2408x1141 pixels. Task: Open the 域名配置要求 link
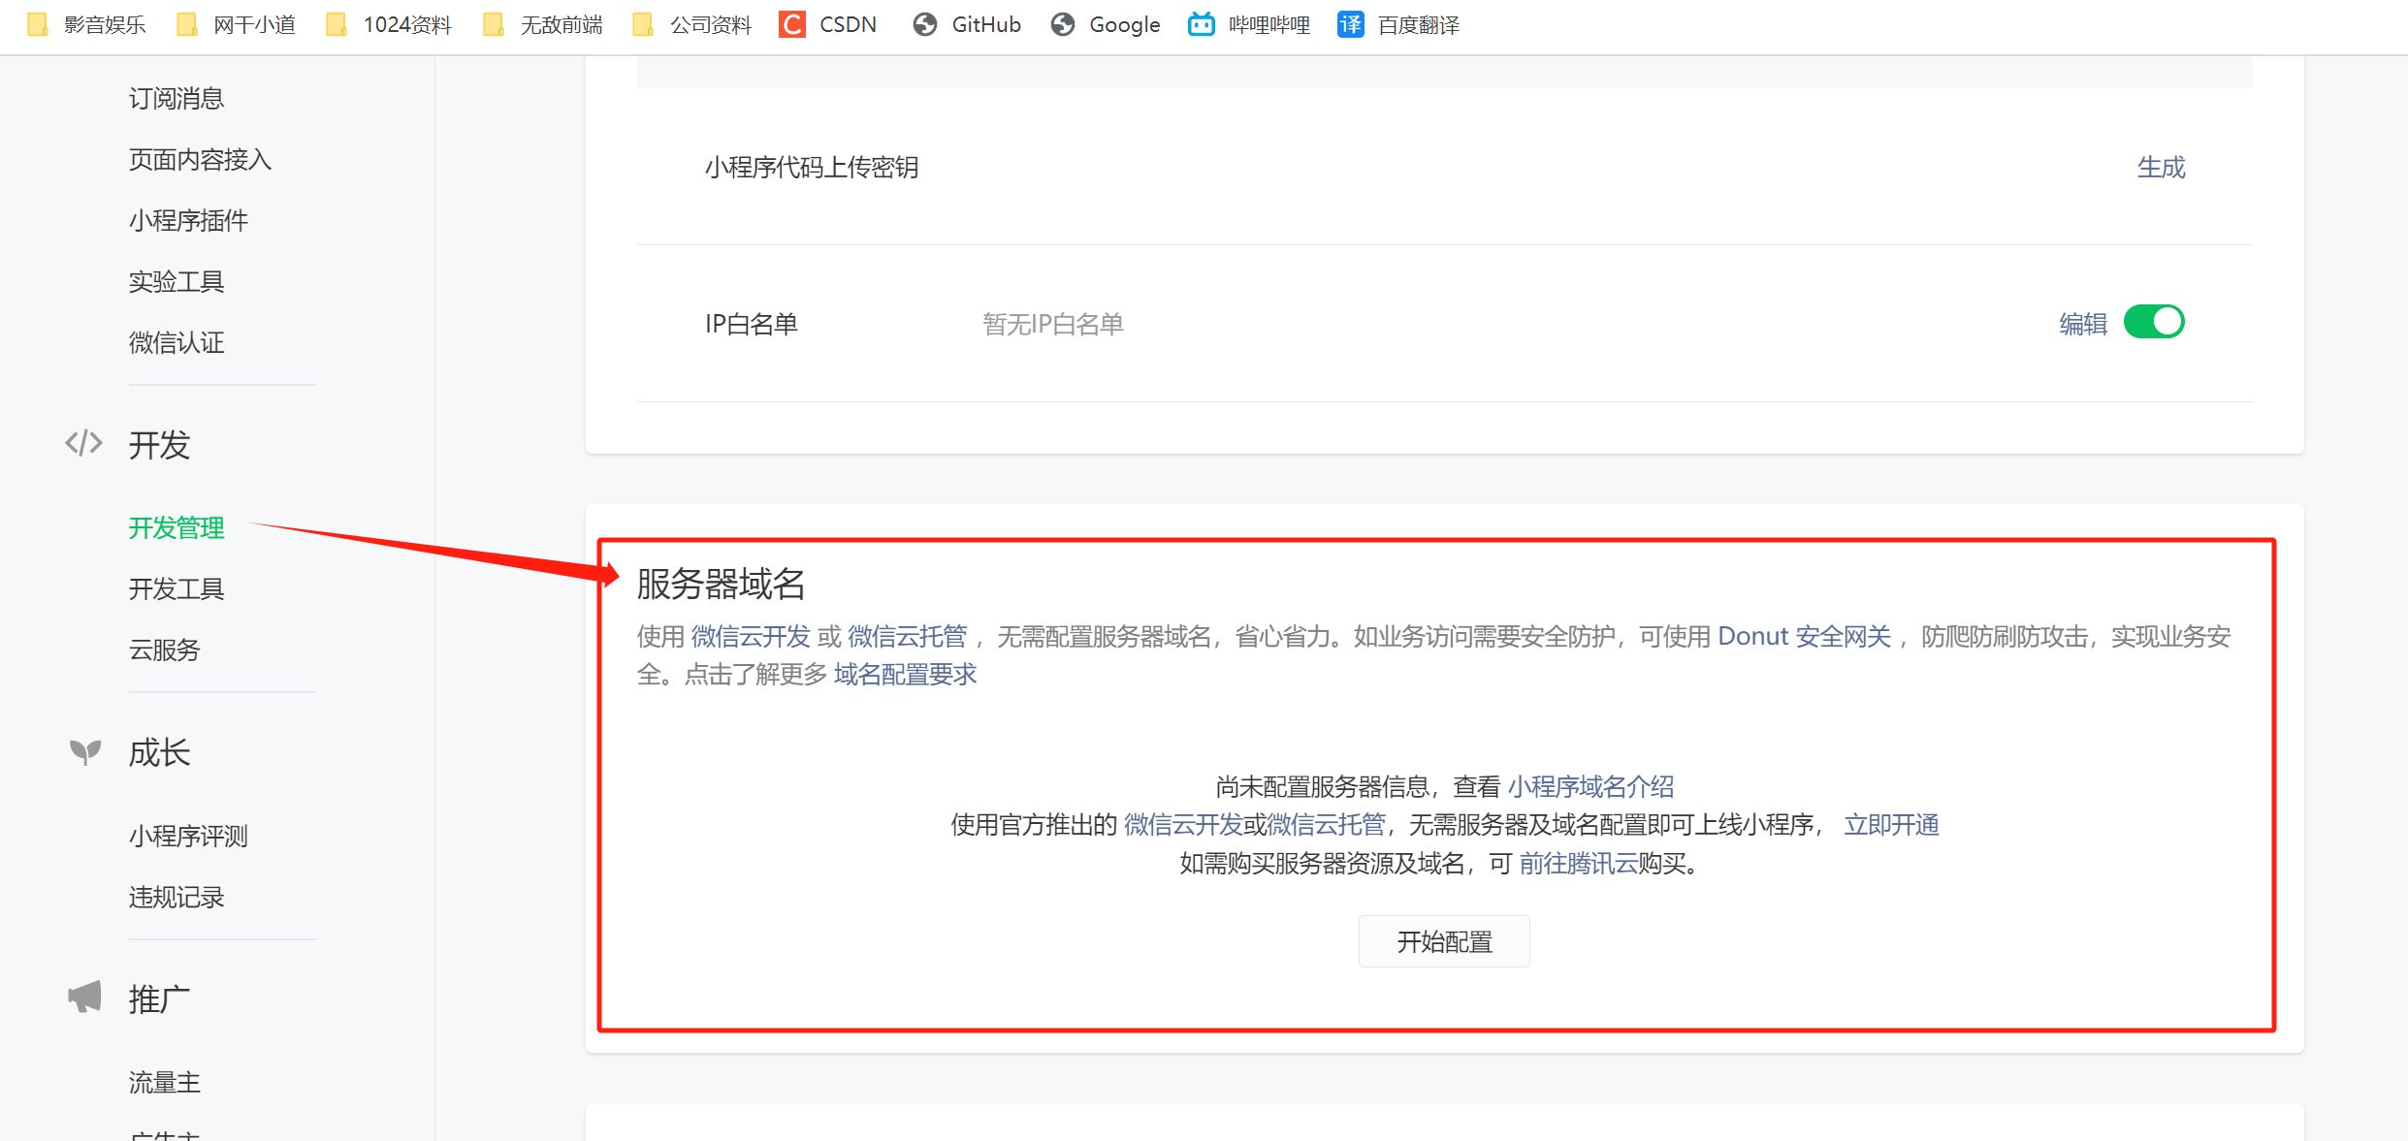pyautogui.click(x=904, y=674)
